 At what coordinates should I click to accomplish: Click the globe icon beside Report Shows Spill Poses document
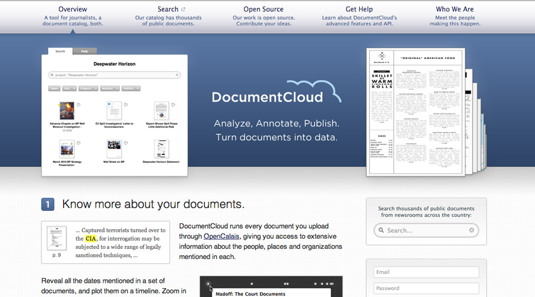coord(173,105)
